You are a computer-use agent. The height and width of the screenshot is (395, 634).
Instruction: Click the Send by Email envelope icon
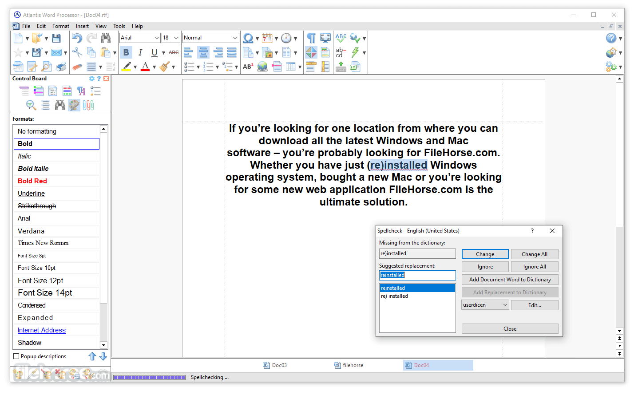click(56, 52)
